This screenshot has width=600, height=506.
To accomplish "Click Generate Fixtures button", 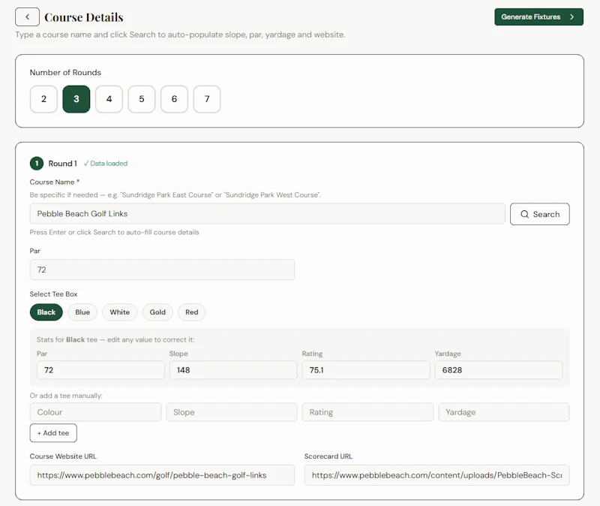I will click(538, 17).
